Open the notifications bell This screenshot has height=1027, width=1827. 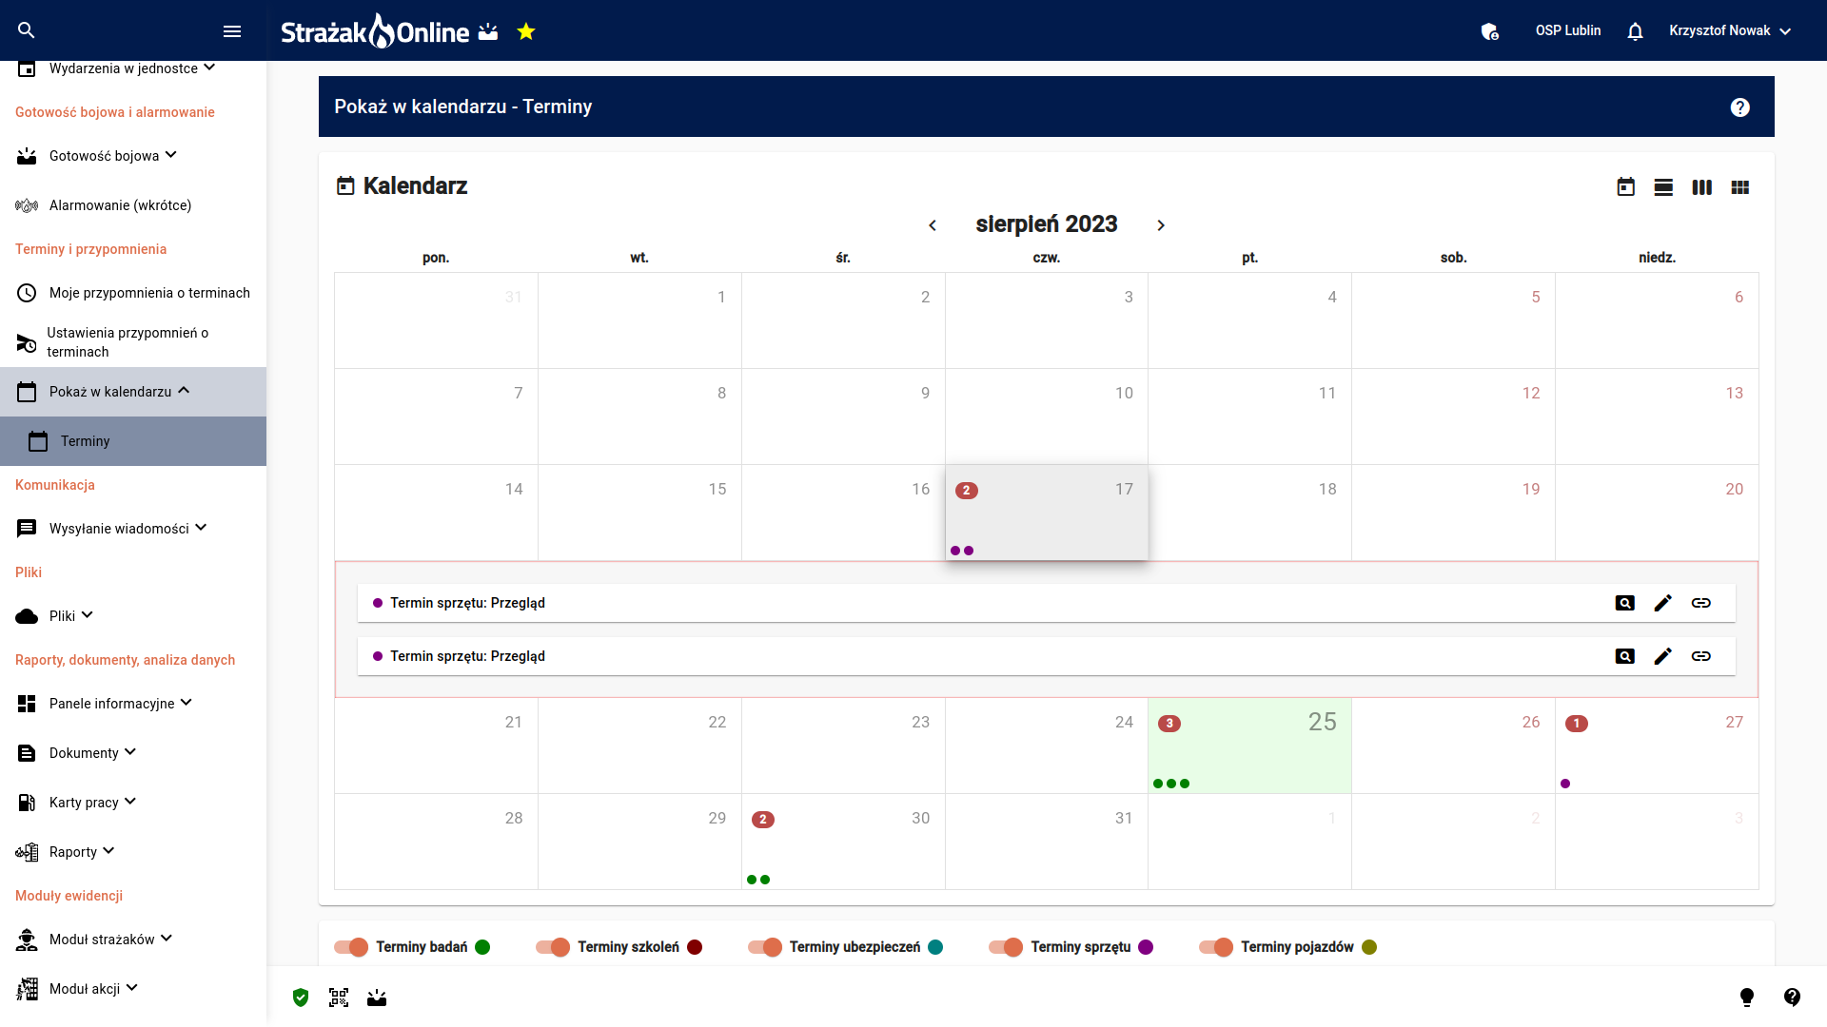pos(1635,31)
